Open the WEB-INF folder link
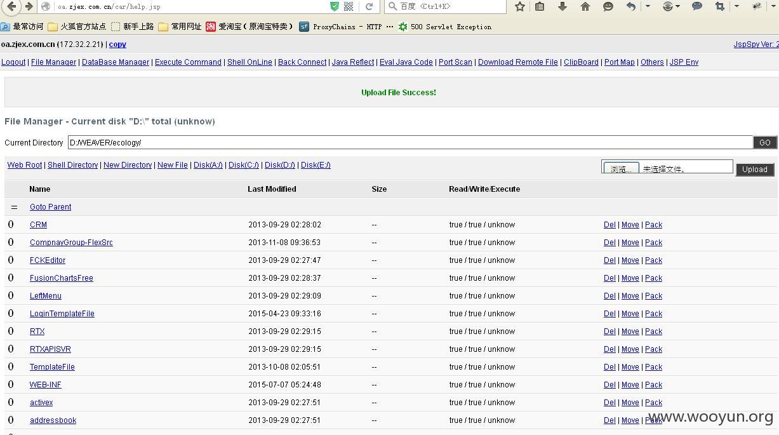 click(x=46, y=385)
